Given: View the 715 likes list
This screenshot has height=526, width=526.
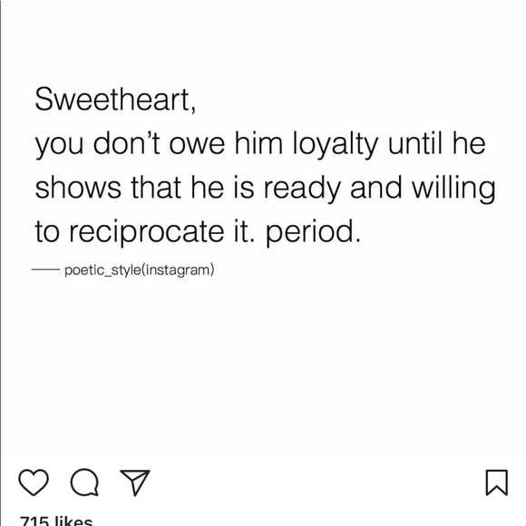Looking at the screenshot, I should [56, 521].
